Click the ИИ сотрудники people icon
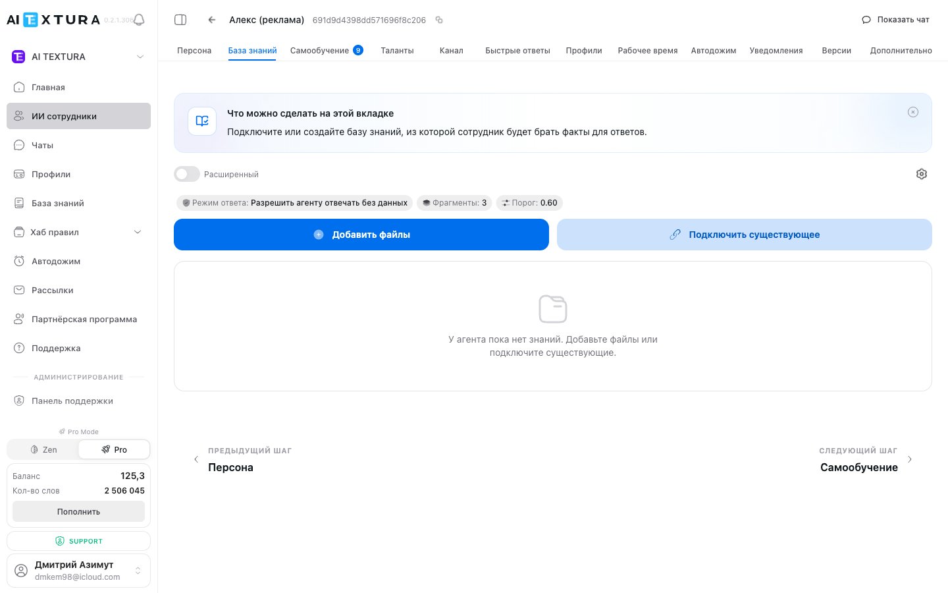The image size is (948, 593). pos(19,116)
